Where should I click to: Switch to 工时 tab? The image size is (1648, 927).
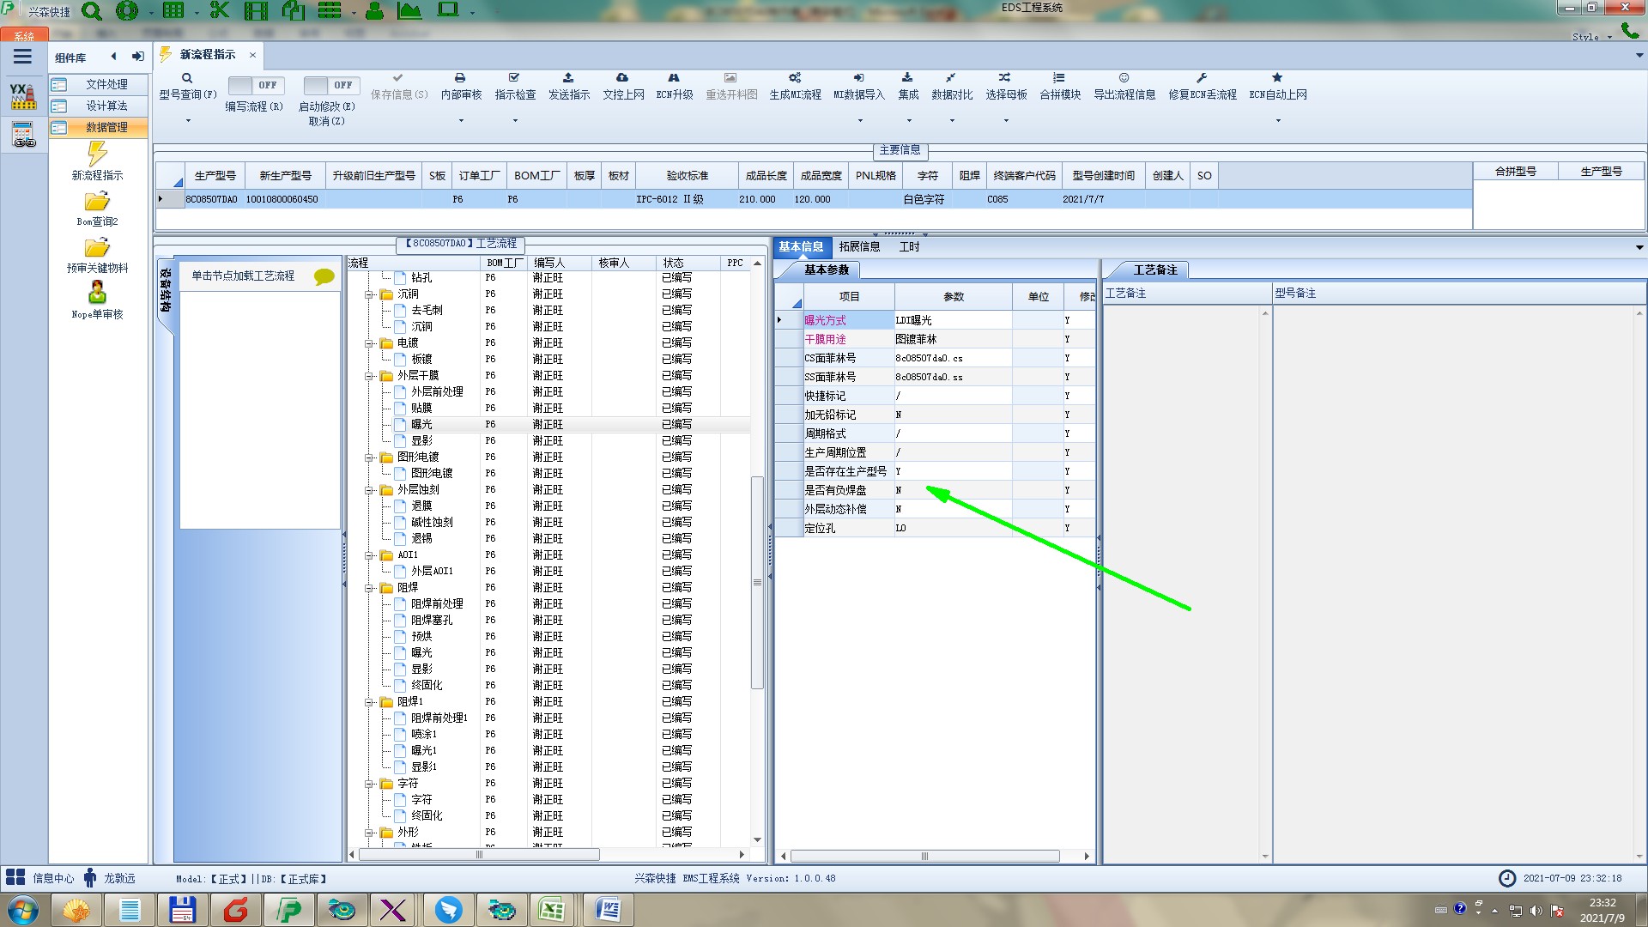pos(909,247)
